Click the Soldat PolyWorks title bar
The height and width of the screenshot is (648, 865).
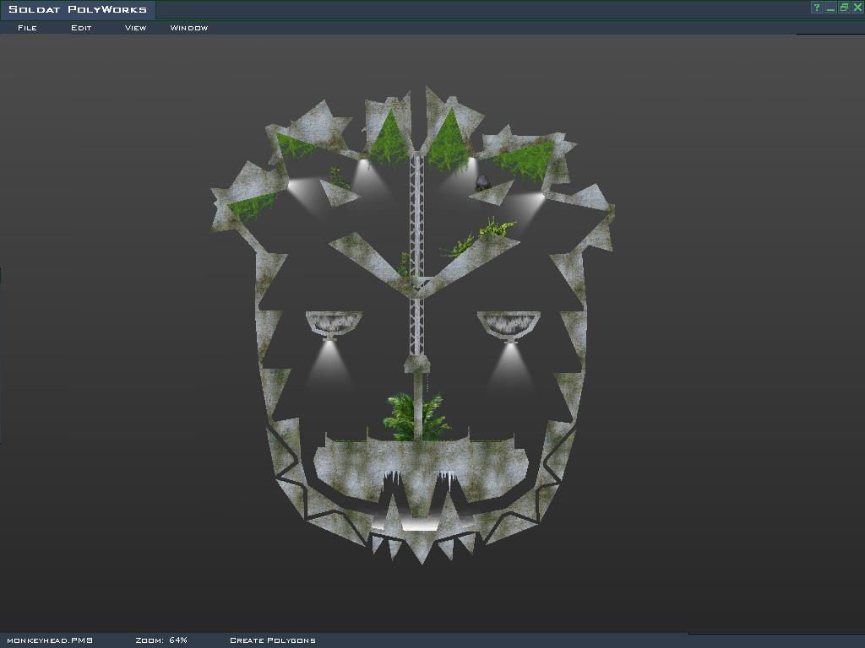[x=78, y=9]
